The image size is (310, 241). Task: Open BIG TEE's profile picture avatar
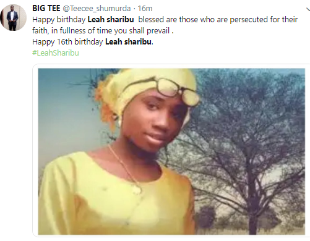[14, 18]
